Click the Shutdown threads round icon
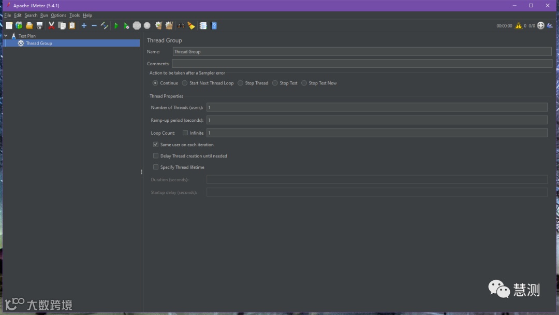Viewport: 559px width, 315px height. (147, 25)
